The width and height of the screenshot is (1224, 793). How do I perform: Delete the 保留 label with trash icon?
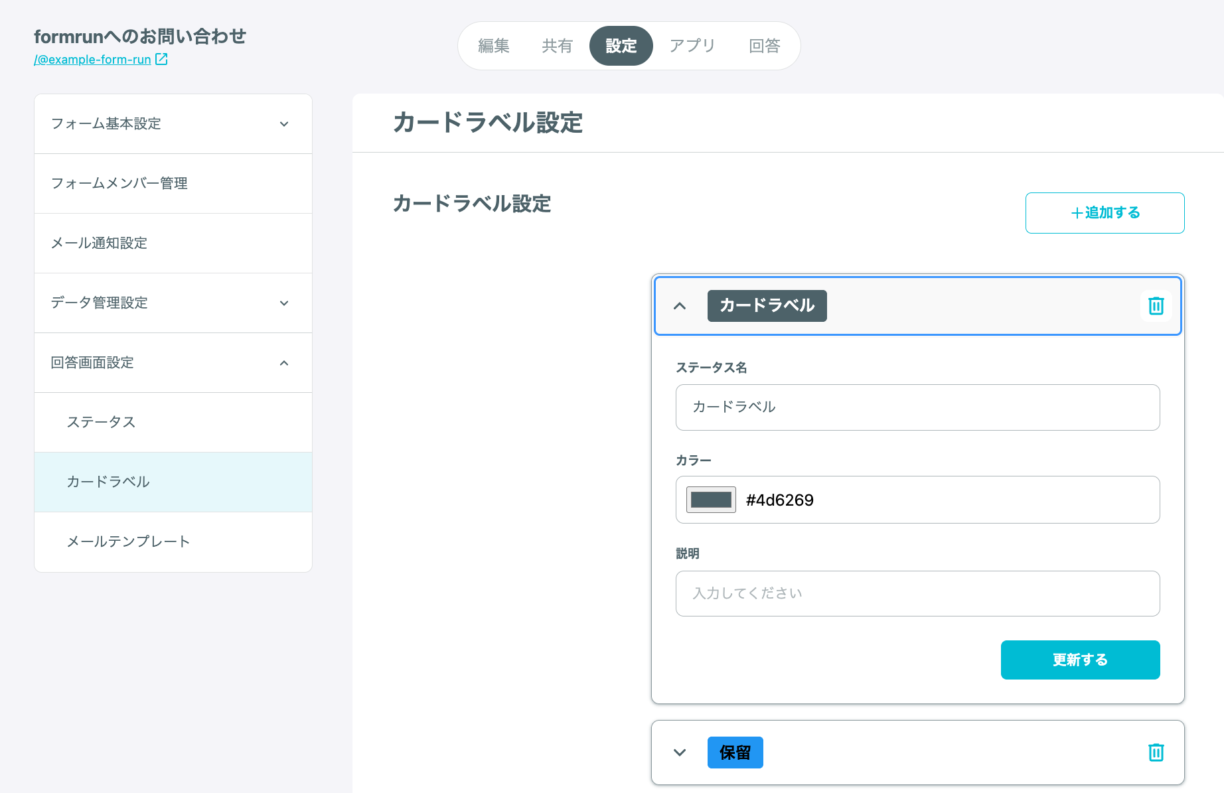(1156, 753)
